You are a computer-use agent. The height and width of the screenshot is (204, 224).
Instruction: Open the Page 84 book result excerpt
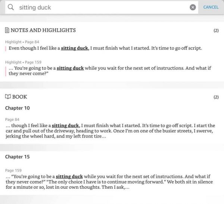pos(110,131)
